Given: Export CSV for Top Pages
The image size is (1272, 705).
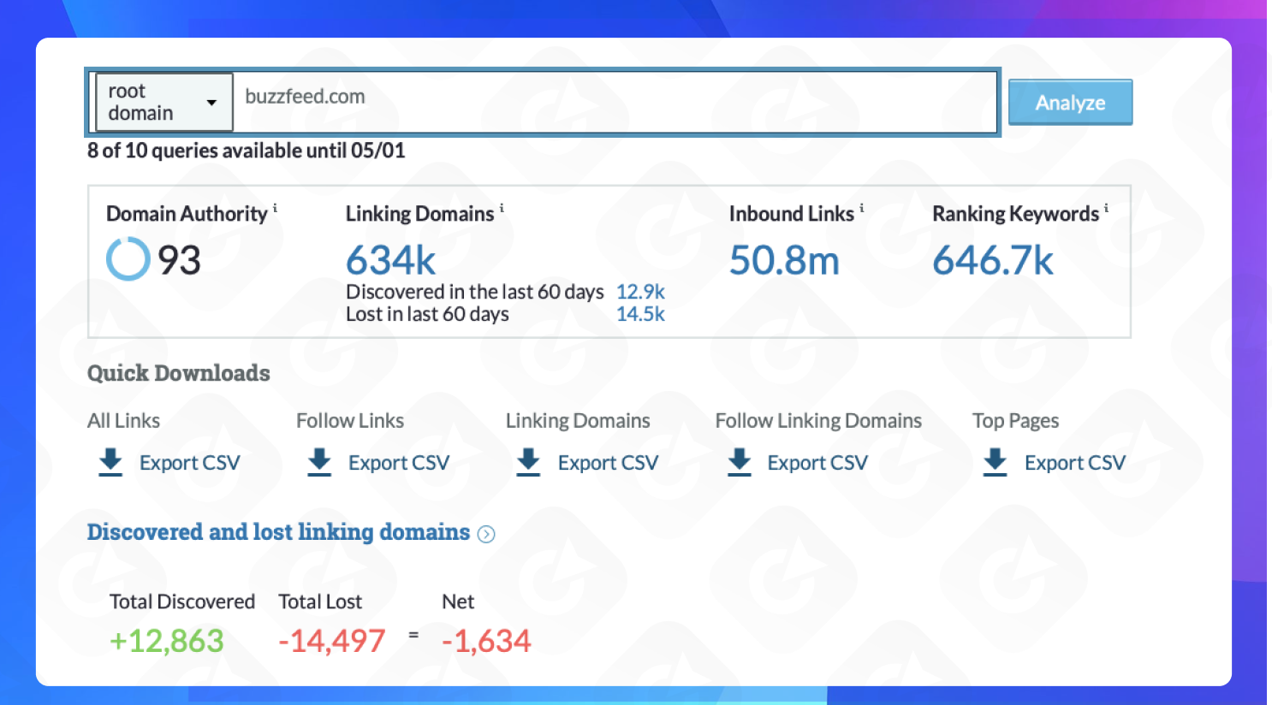Looking at the screenshot, I should click(1075, 463).
